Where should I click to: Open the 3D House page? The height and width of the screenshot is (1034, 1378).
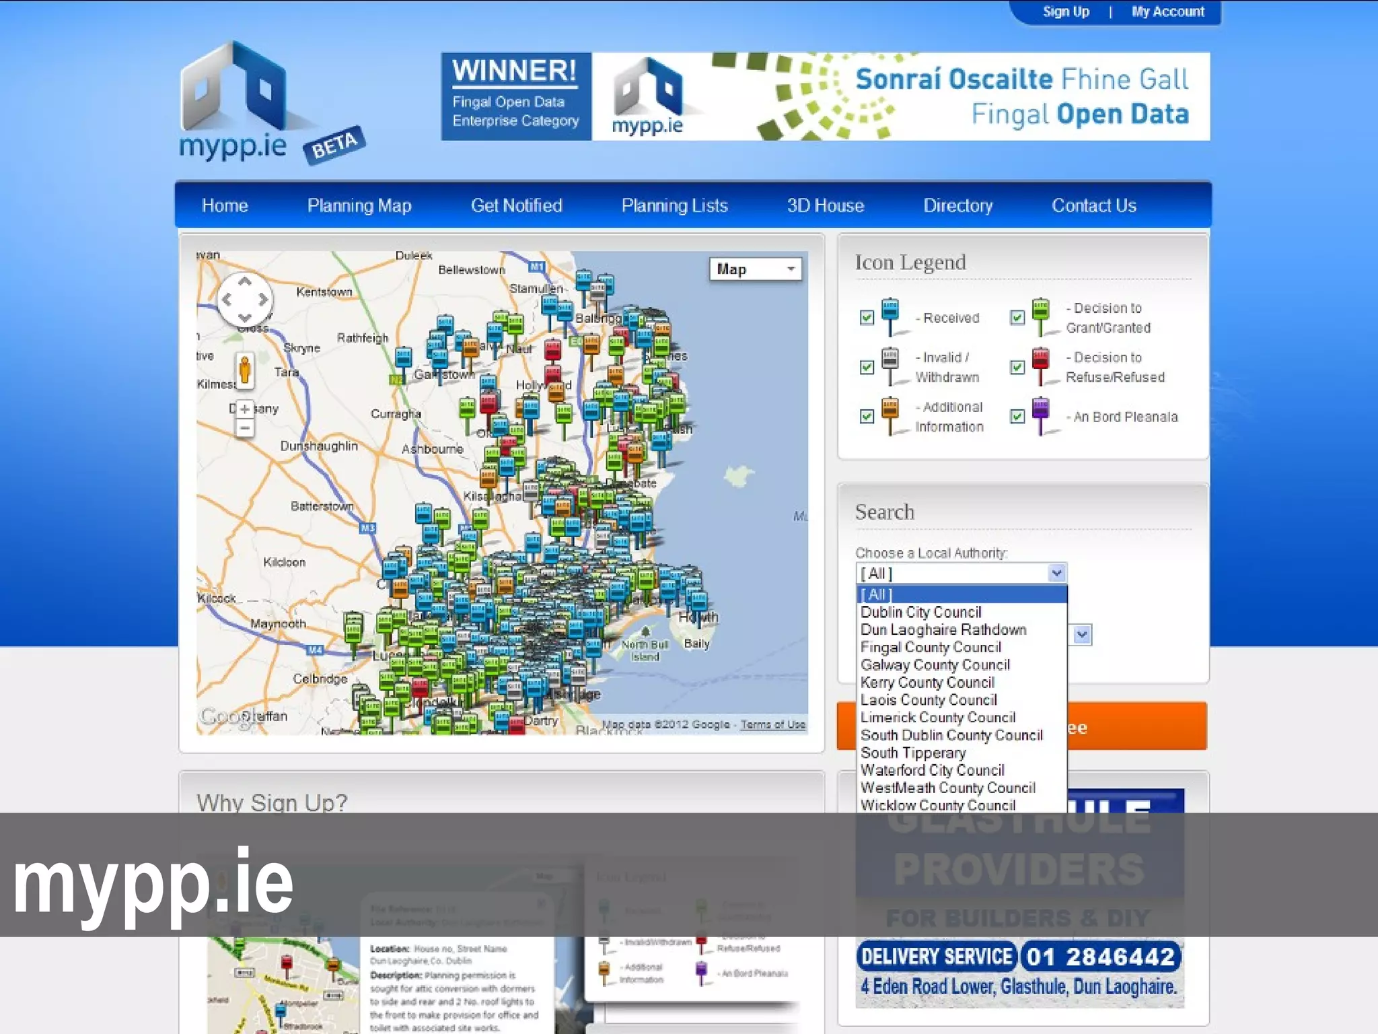point(825,205)
